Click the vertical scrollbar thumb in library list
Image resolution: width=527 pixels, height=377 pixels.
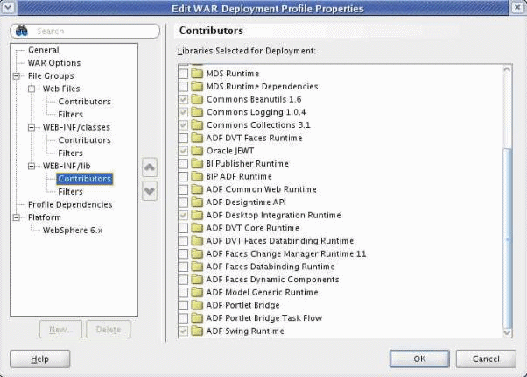[x=508, y=238]
